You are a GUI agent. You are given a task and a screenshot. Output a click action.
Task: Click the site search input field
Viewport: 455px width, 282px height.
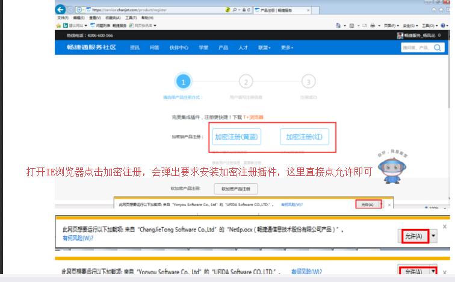pos(415,48)
